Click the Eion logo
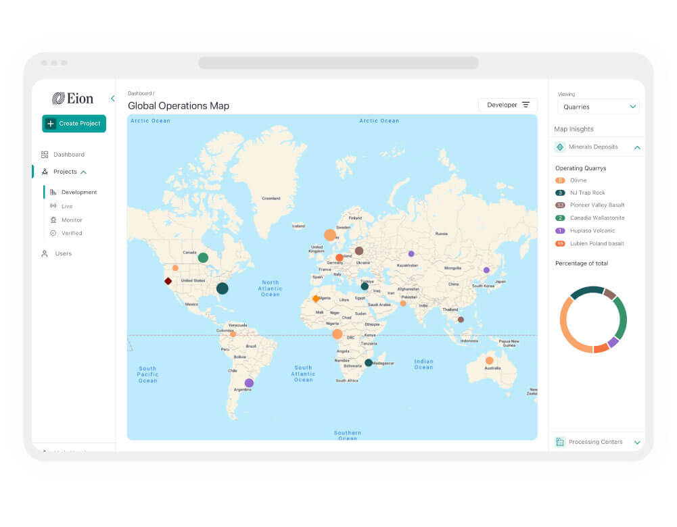This screenshot has height=527, width=677. click(x=73, y=99)
